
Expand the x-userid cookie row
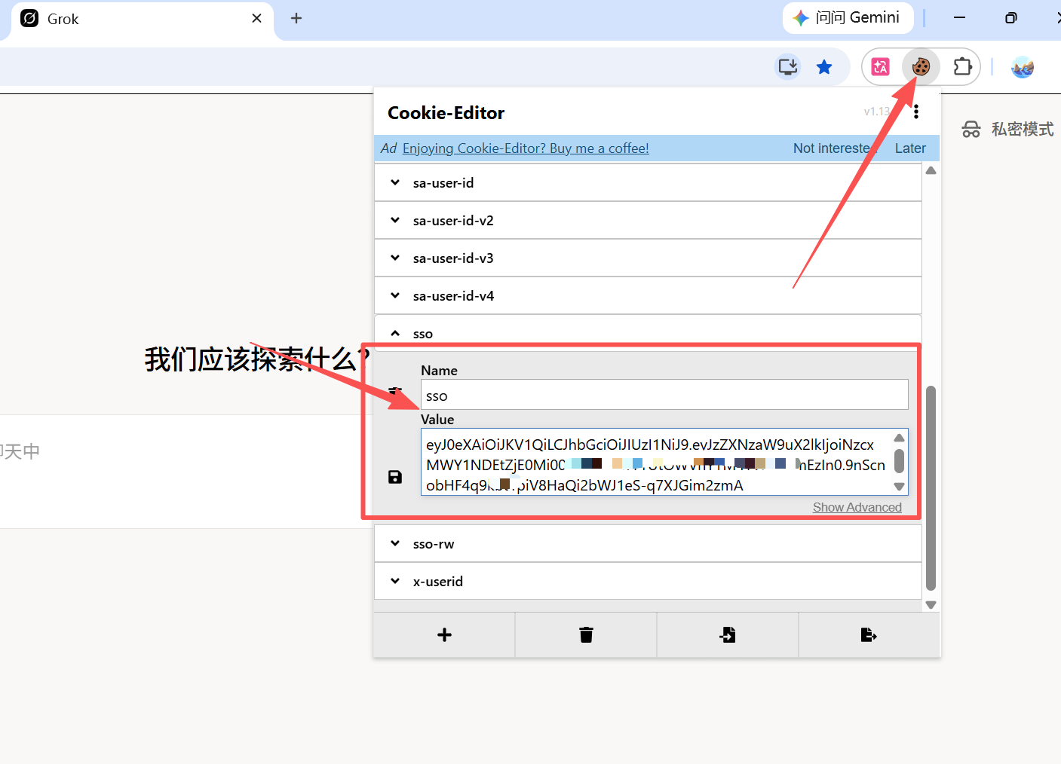coord(648,582)
